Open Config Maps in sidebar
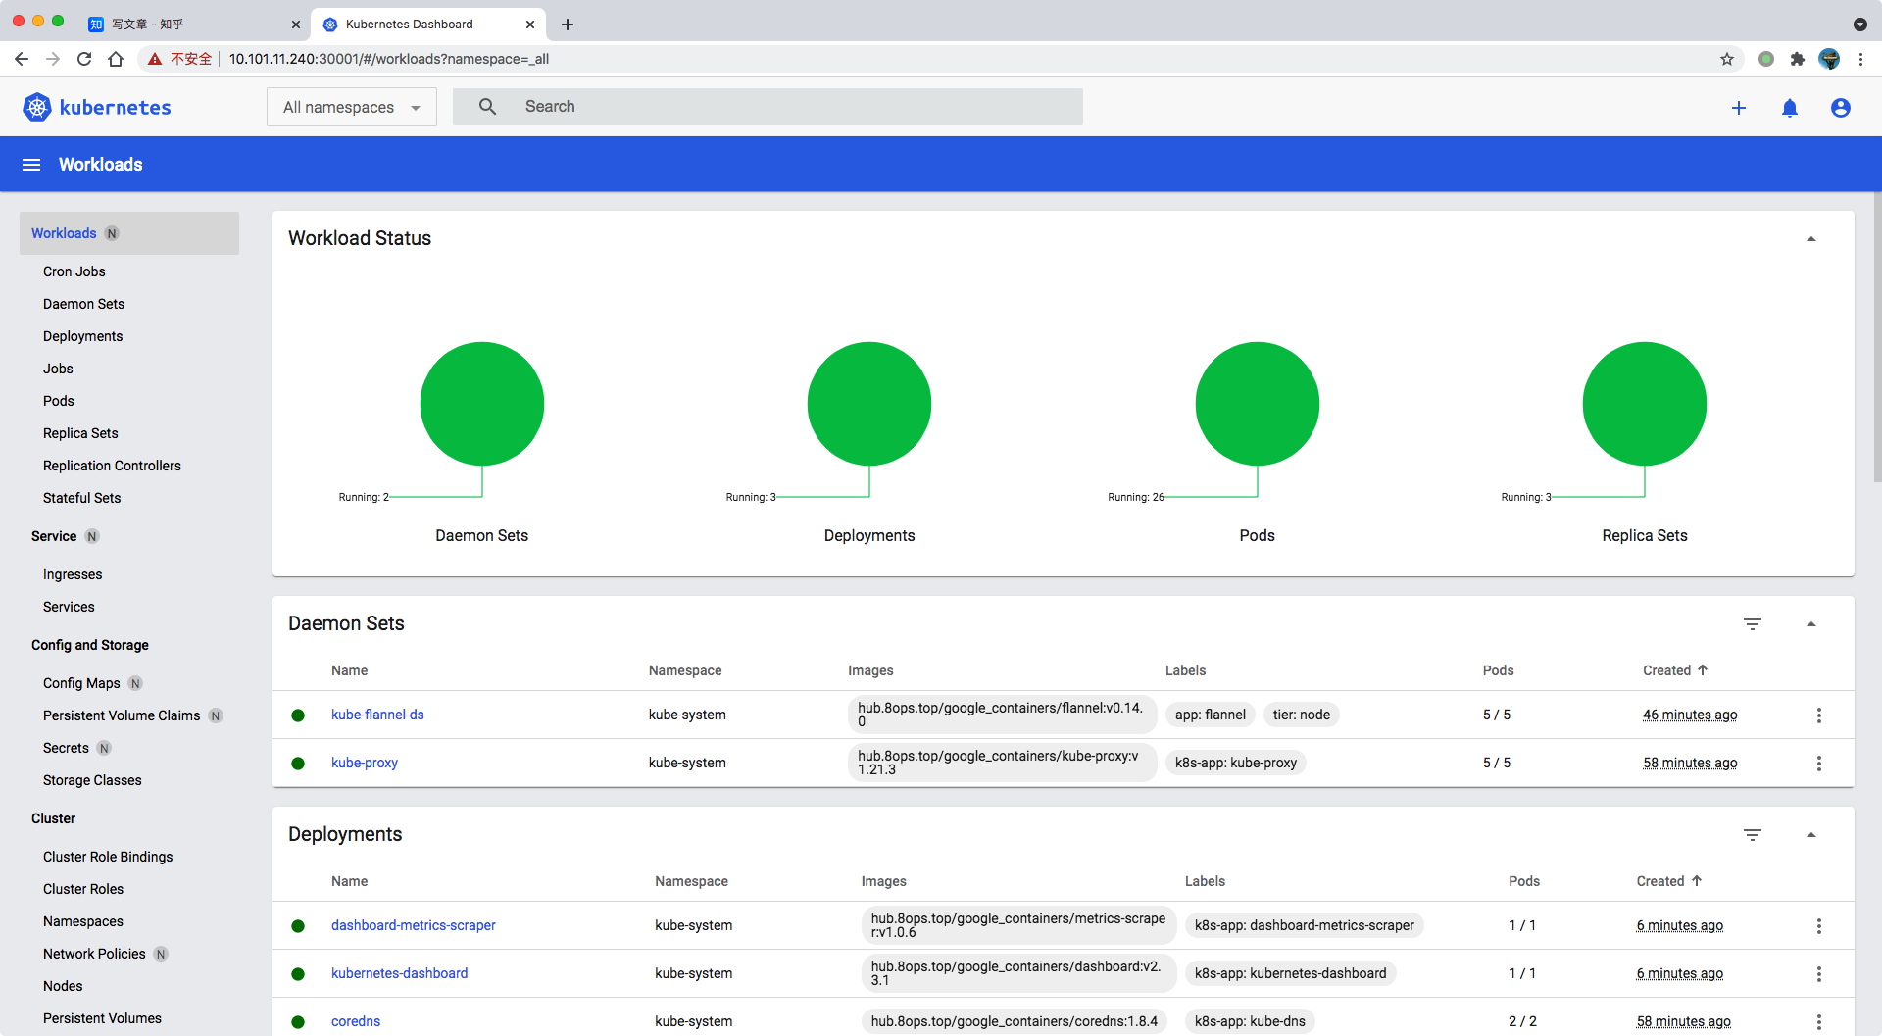This screenshot has height=1036, width=1882. (x=81, y=683)
